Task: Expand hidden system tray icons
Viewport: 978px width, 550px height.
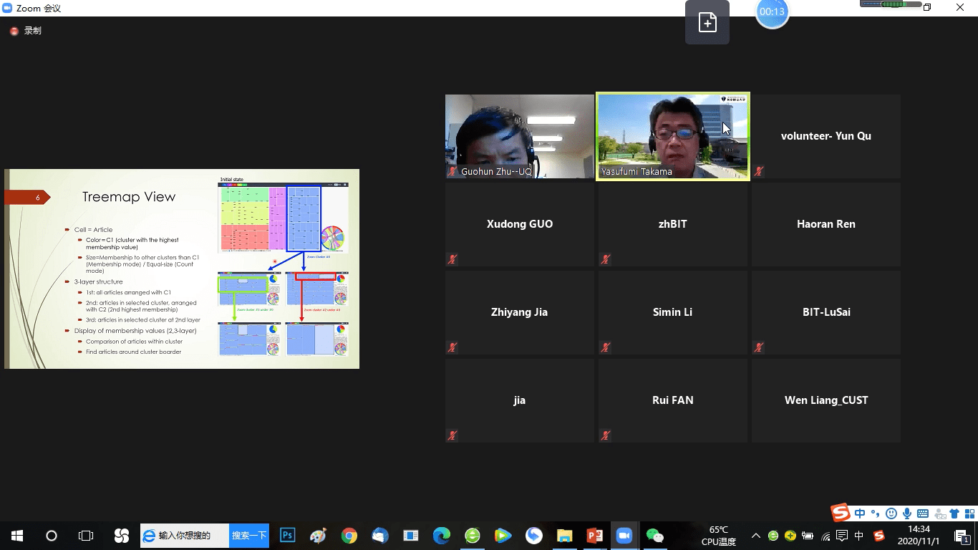Action: click(x=756, y=536)
